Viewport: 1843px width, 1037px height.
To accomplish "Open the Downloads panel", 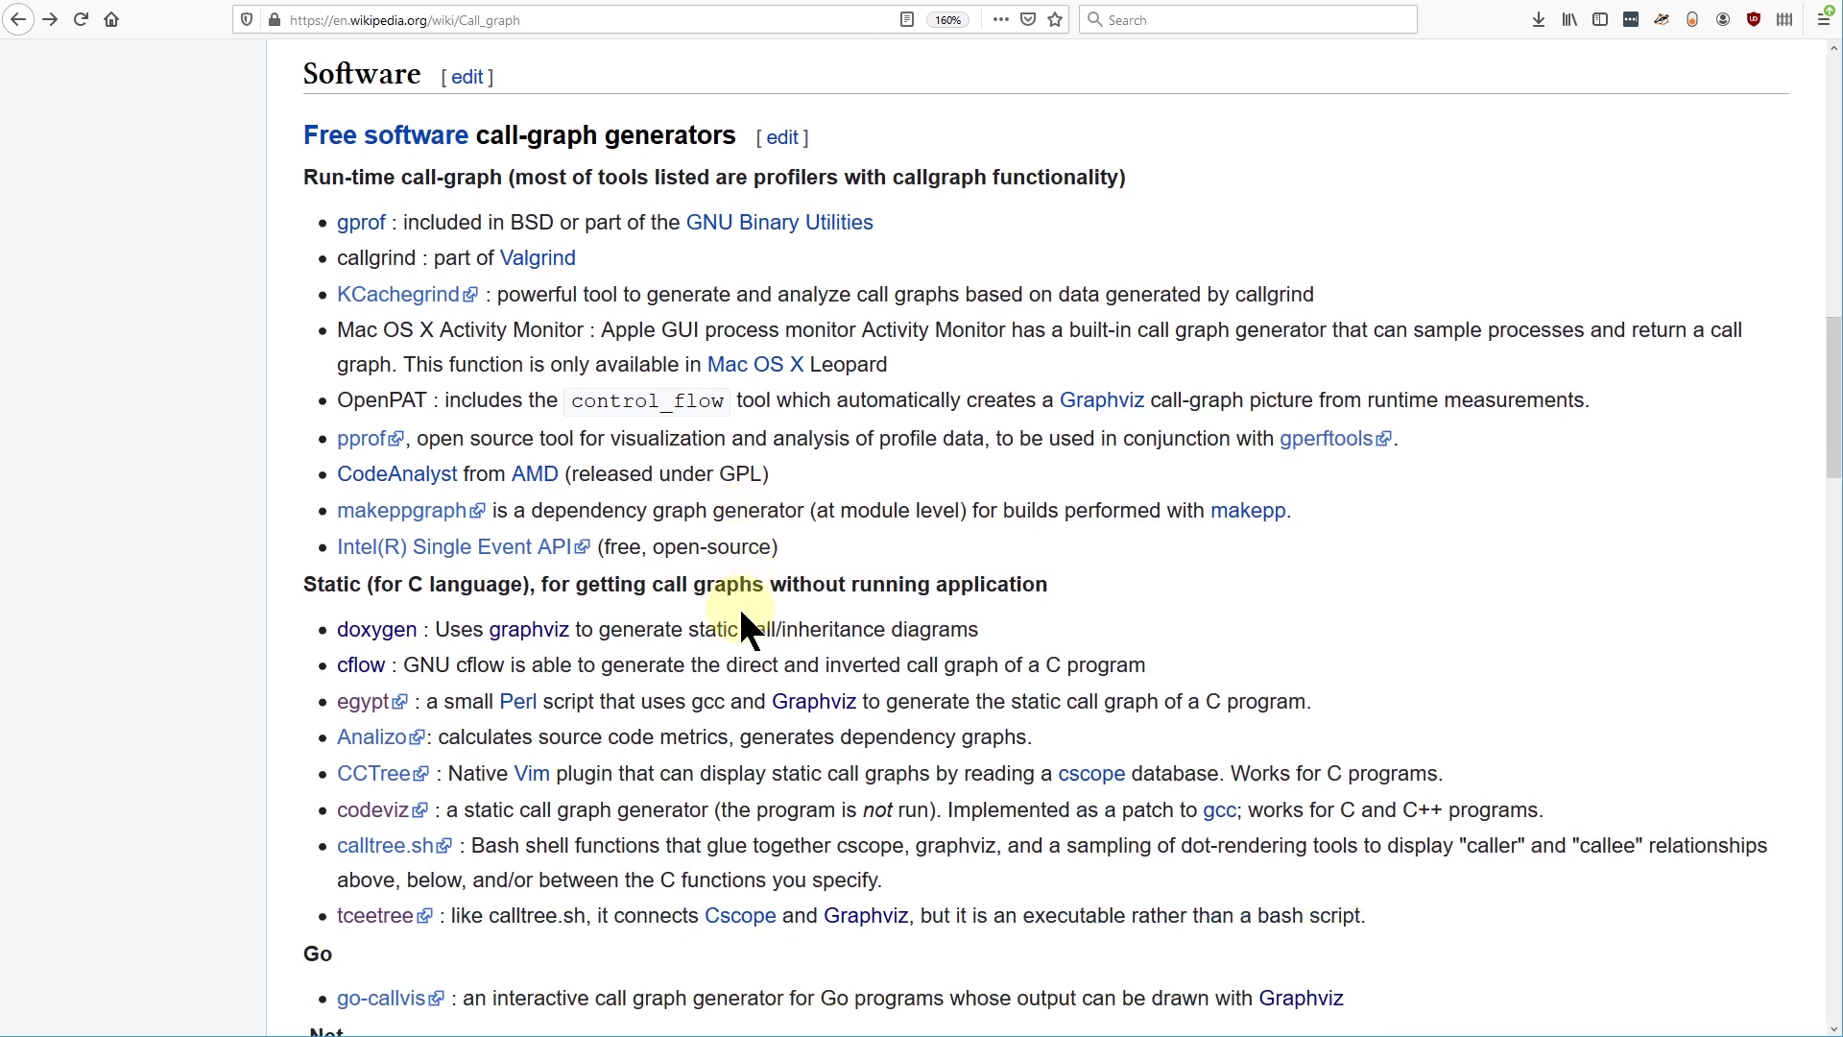I will [x=1539, y=19].
